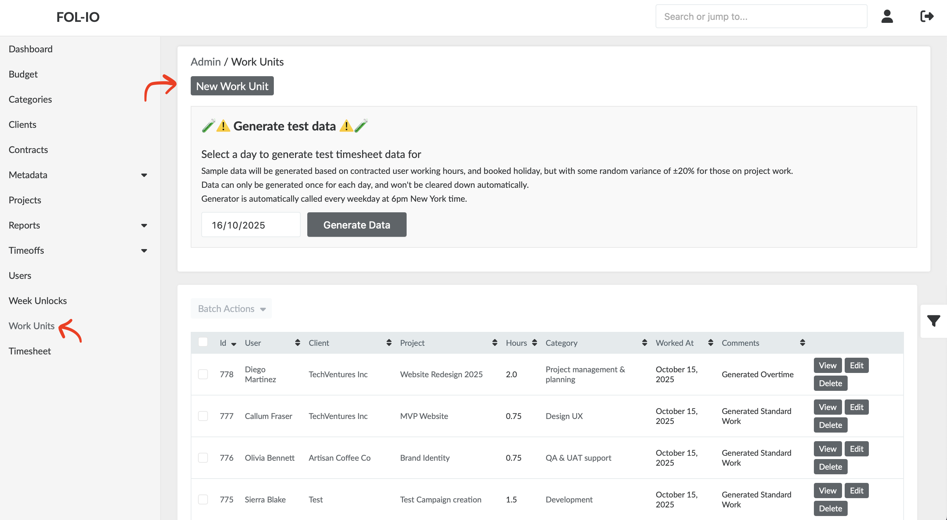This screenshot has height=520, width=947.
Task: Select checkbox for Olivia Bennett row
Action: (203, 458)
